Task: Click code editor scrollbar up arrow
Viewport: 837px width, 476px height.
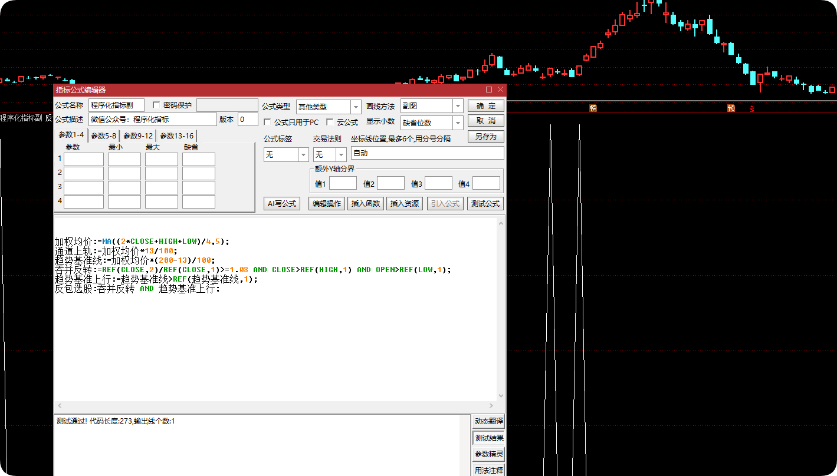Action: tap(501, 223)
